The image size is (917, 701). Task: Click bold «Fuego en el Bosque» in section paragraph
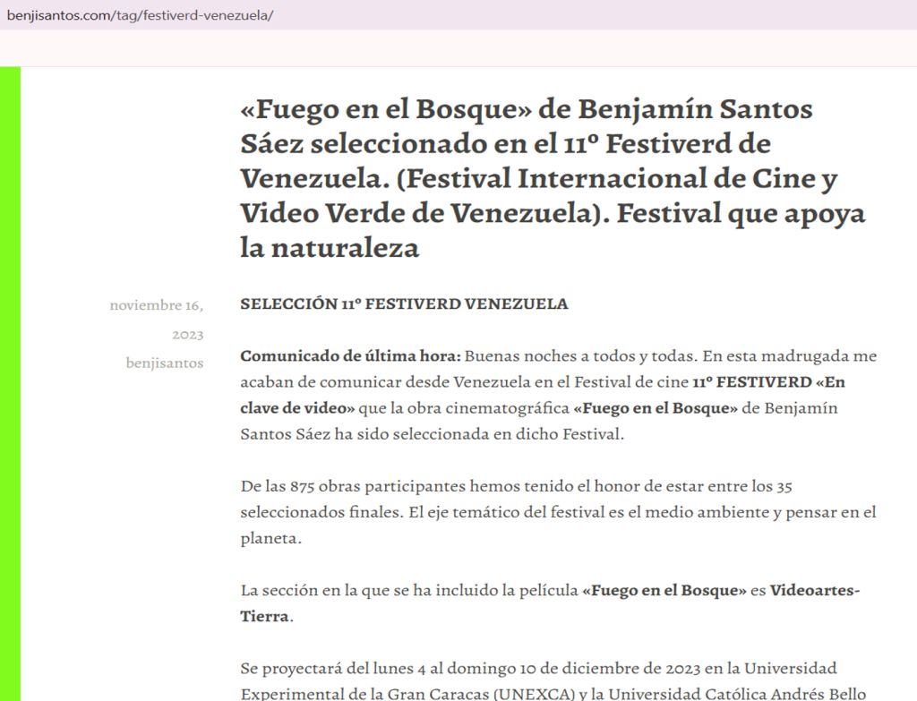(x=664, y=591)
